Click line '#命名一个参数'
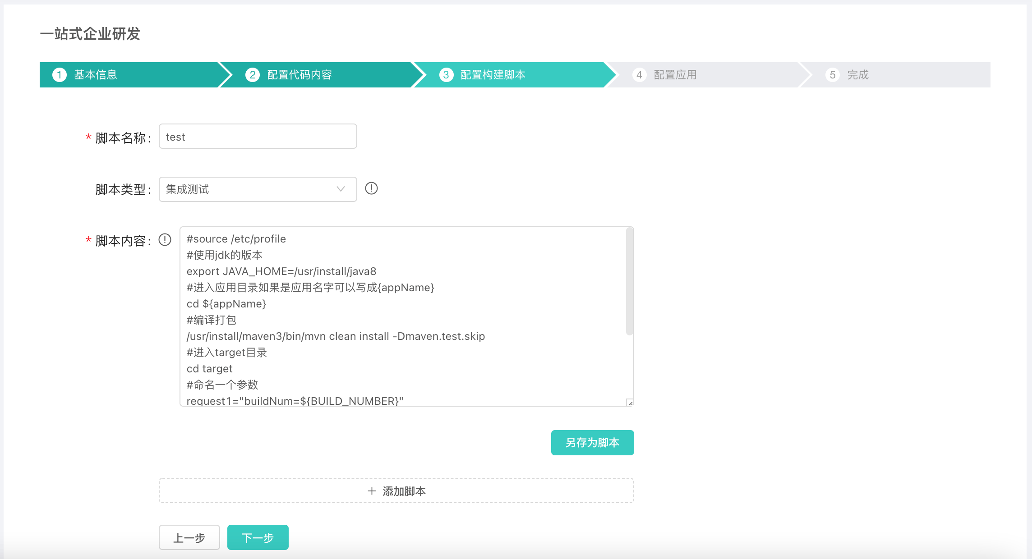This screenshot has height=559, width=1032. pyautogui.click(x=222, y=385)
